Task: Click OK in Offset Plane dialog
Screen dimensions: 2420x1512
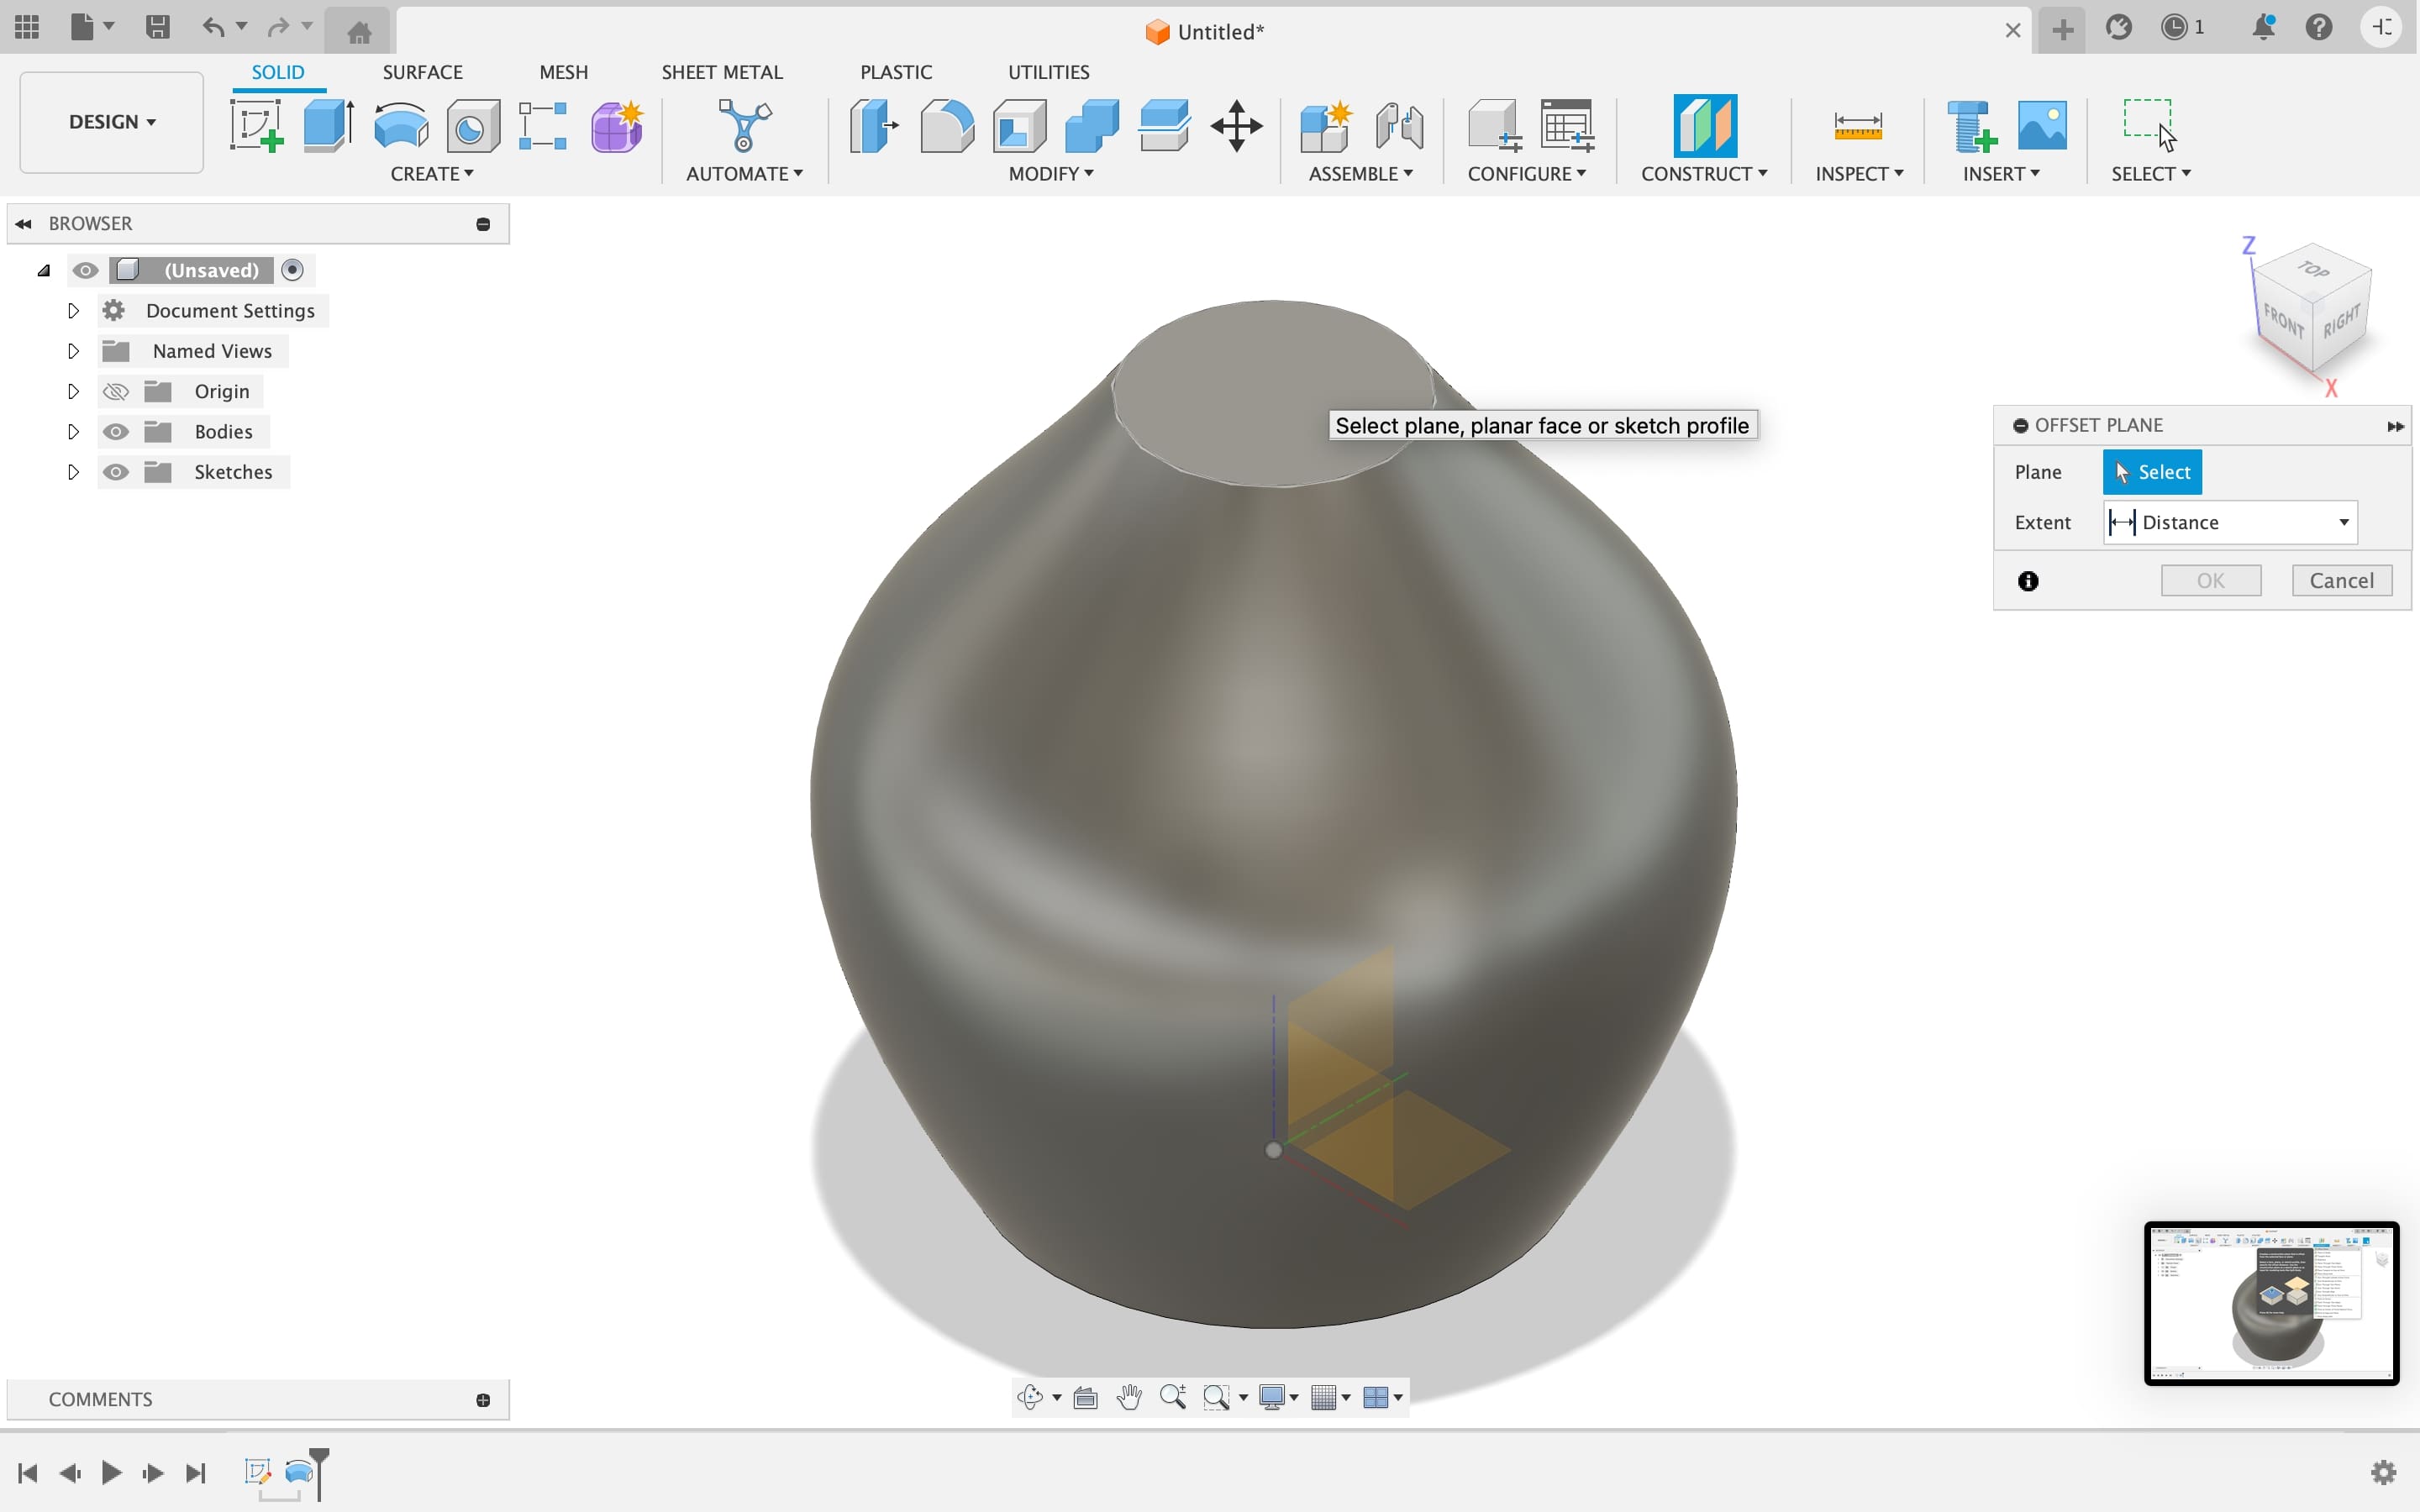Action: 2211,581
